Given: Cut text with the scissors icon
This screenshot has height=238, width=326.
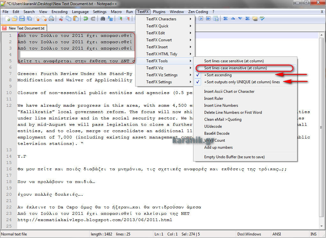Looking at the screenshot, I should tap(61, 18).
